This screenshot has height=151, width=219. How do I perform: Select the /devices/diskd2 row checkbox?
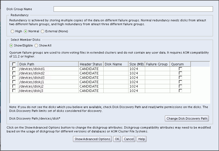point(14,73)
